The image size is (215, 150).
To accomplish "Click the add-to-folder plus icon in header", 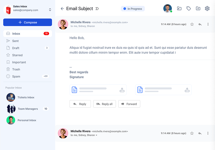I will point(198,9).
